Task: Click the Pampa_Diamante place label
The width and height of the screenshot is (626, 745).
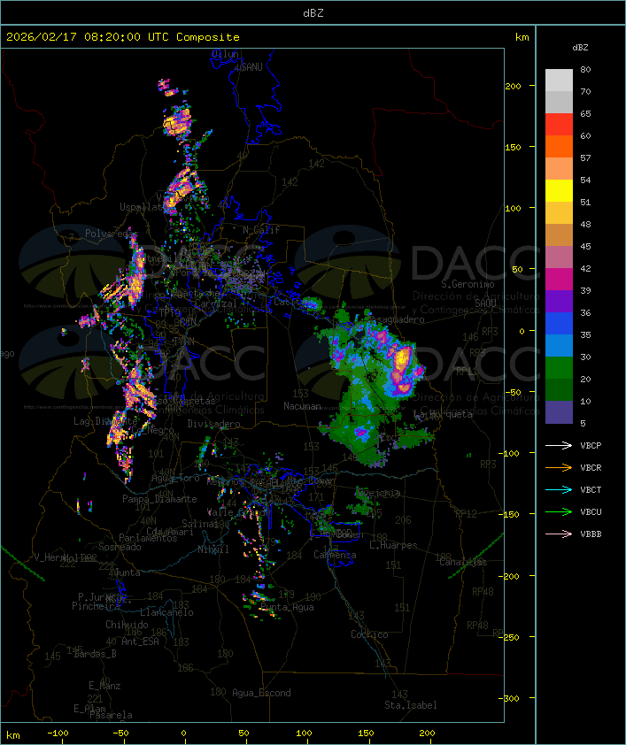Action: (159, 499)
